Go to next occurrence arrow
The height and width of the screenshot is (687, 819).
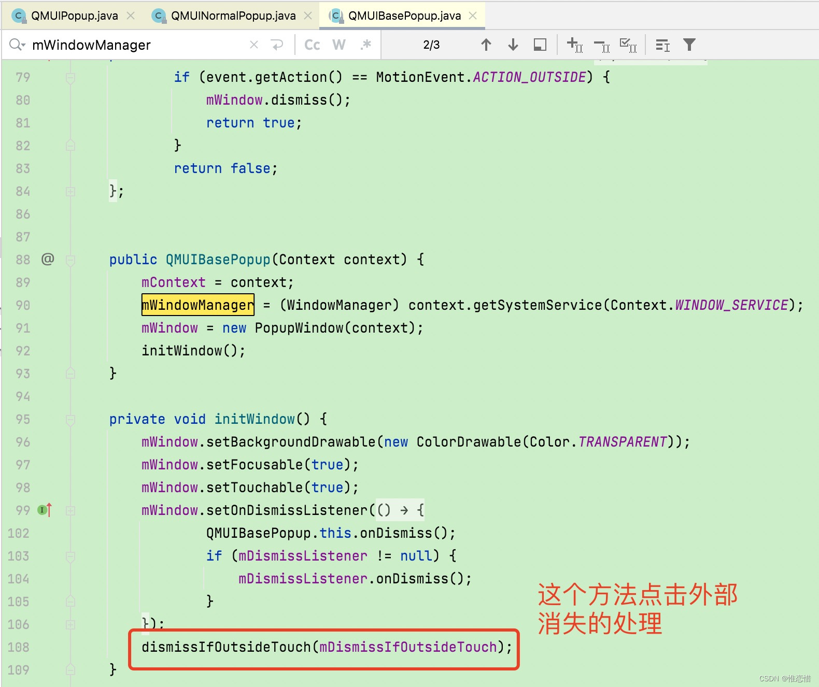click(513, 45)
